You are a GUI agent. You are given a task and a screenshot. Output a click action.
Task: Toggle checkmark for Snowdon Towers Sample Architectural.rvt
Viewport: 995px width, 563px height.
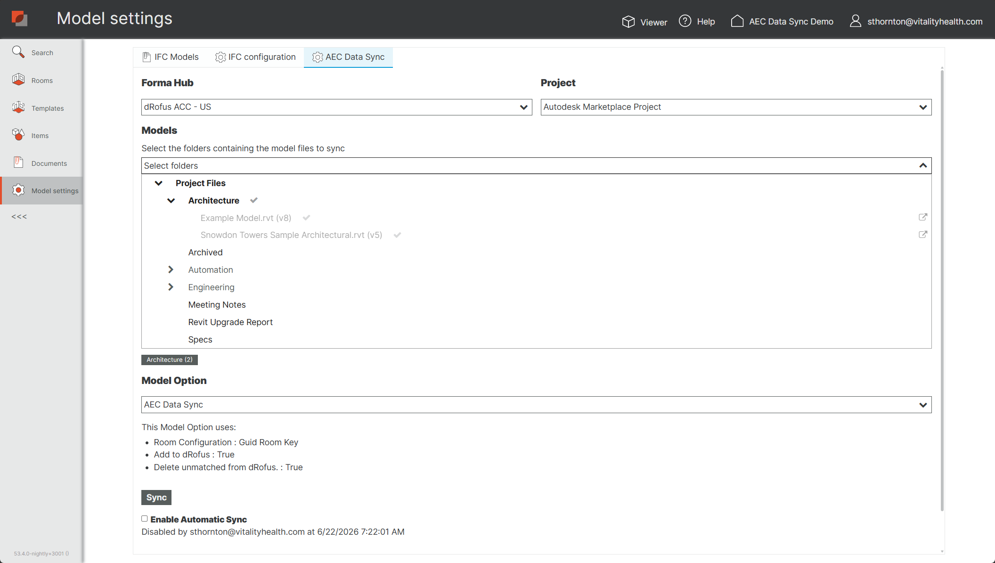pos(397,235)
